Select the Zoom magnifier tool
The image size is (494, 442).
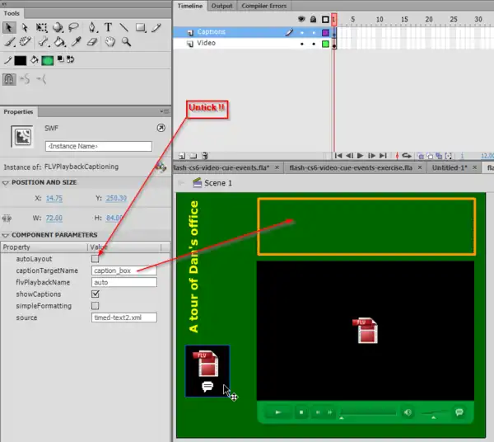(x=126, y=42)
